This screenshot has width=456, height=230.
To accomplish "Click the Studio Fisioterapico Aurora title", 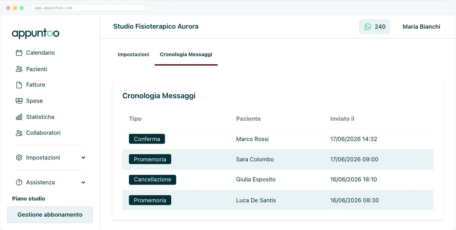I will (x=156, y=27).
